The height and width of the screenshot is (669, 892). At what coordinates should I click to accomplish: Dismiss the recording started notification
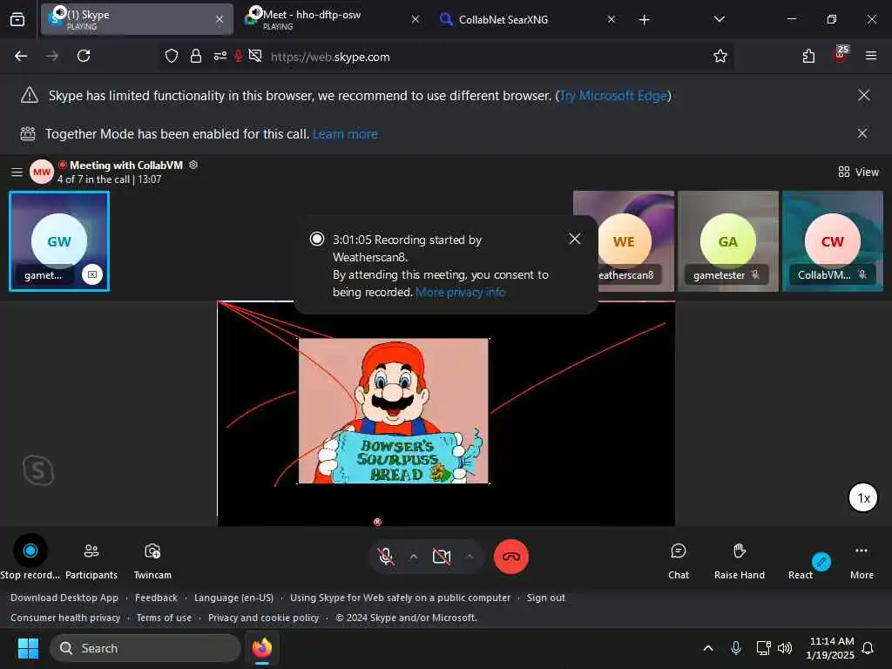pos(575,239)
